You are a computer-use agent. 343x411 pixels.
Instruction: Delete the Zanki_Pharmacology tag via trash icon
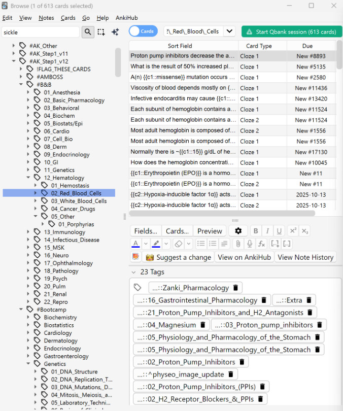tap(235, 288)
